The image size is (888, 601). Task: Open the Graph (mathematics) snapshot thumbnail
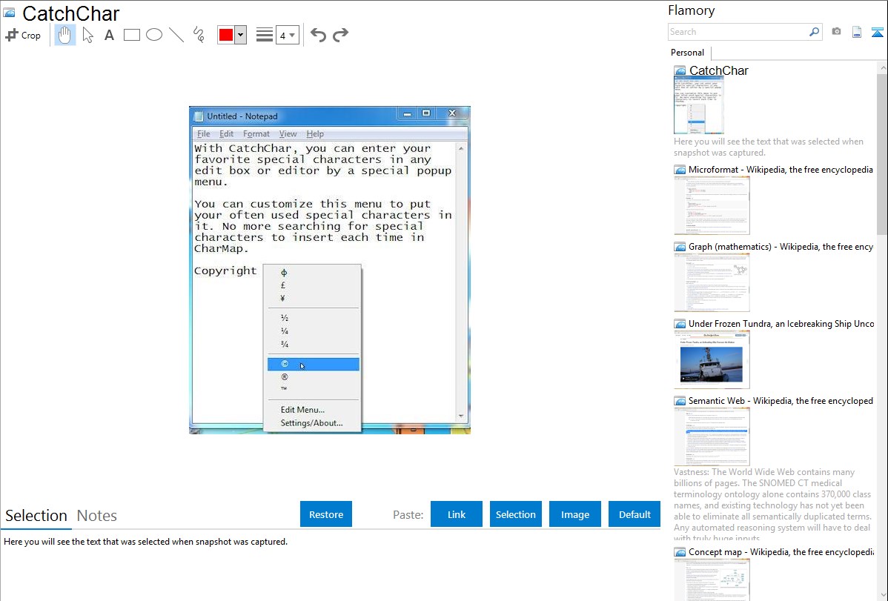712,282
